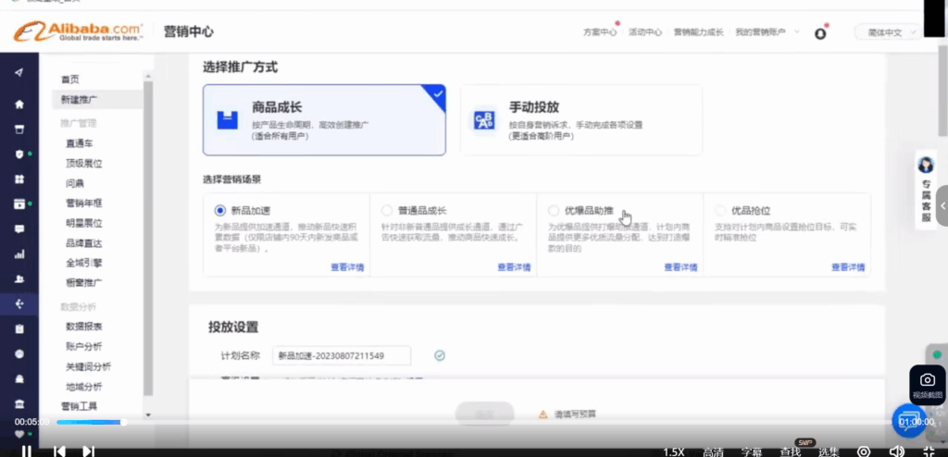Open the 专属客服 customer service widget

tap(926, 190)
